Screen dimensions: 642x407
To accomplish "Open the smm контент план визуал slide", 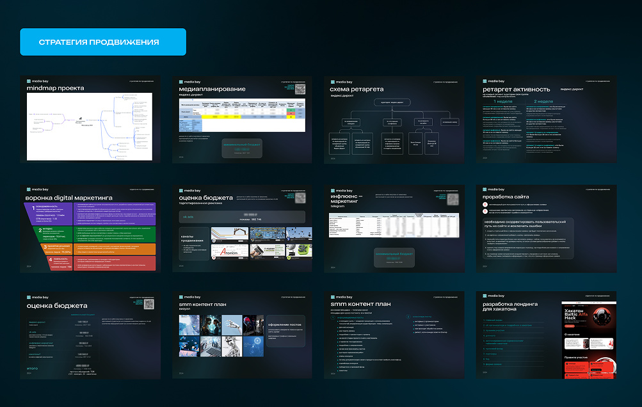I will pos(242,335).
